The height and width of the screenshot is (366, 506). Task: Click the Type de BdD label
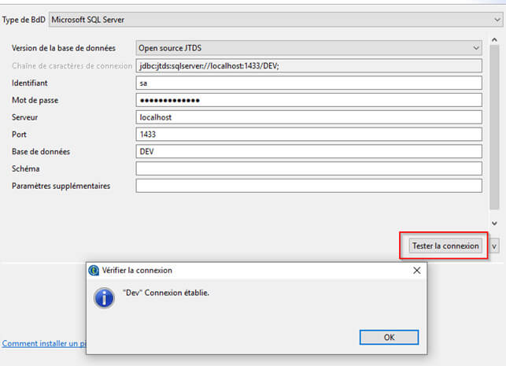coord(24,20)
